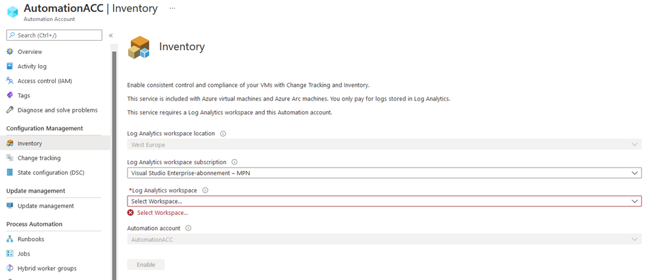
Task: Click the Access control (IAM) people icon
Action: coord(10,81)
